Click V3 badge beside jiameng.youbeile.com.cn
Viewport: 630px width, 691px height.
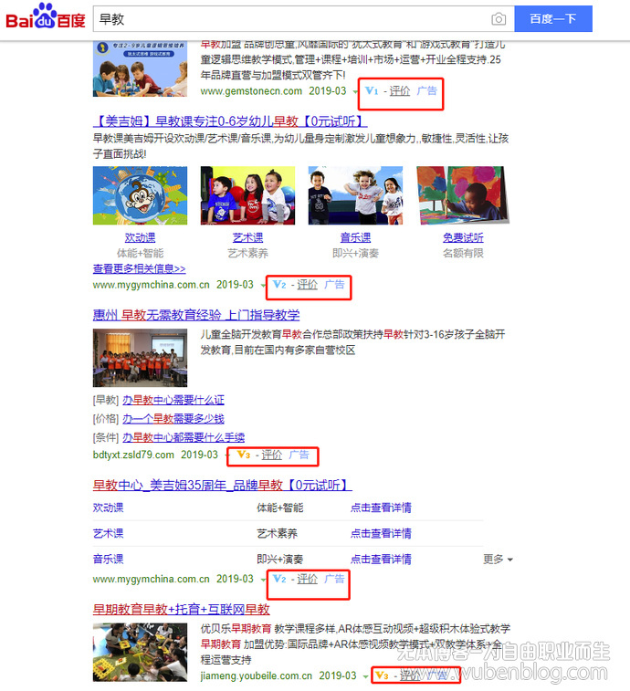pyautogui.click(x=382, y=676)
